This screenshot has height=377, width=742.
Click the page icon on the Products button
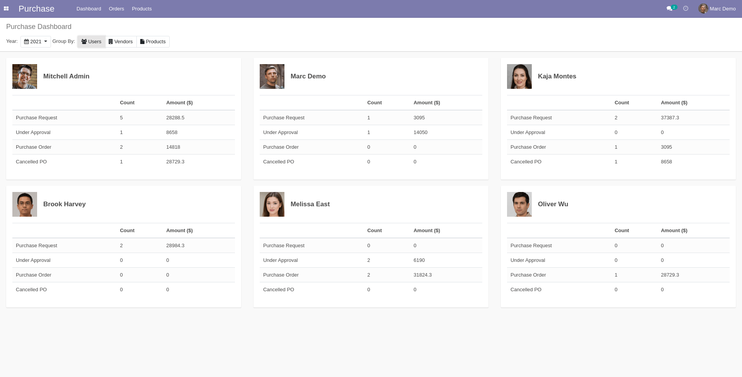(142, 41)
